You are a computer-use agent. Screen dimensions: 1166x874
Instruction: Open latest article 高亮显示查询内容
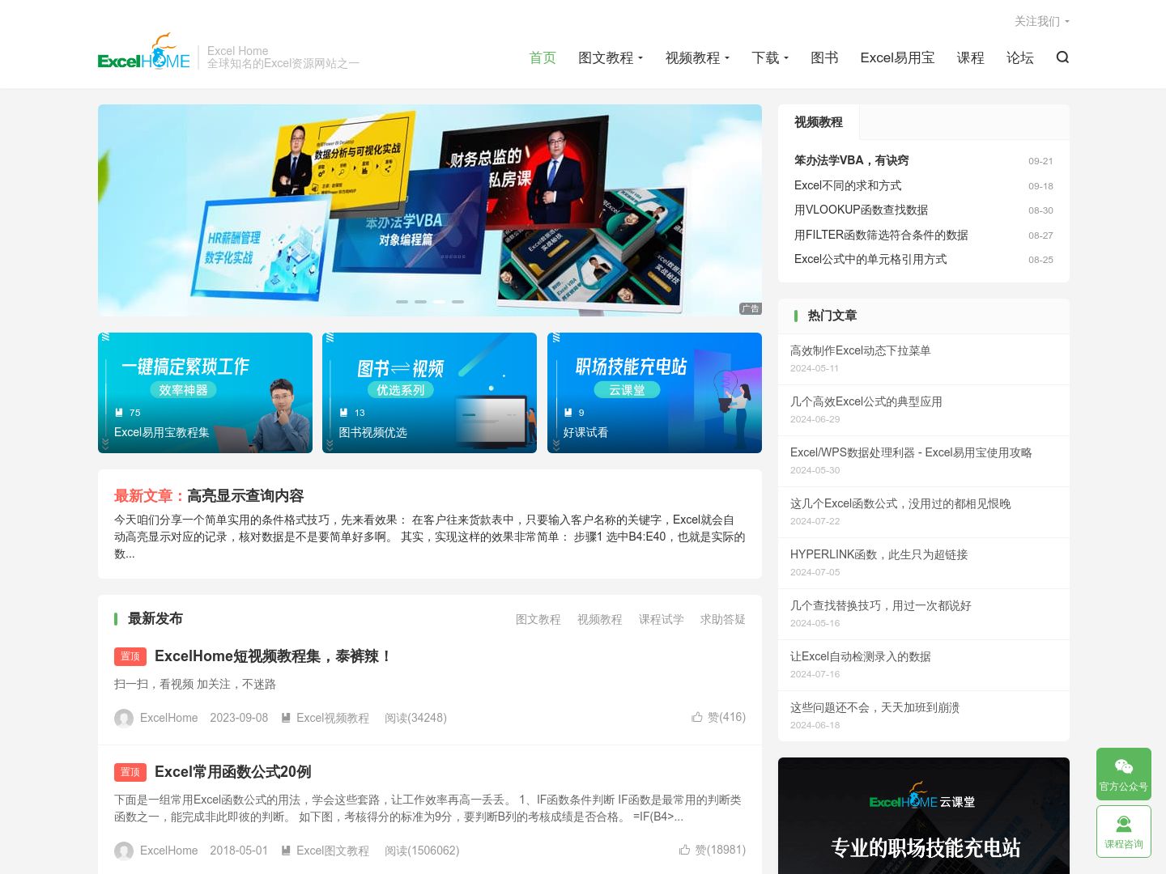(245, 496)
